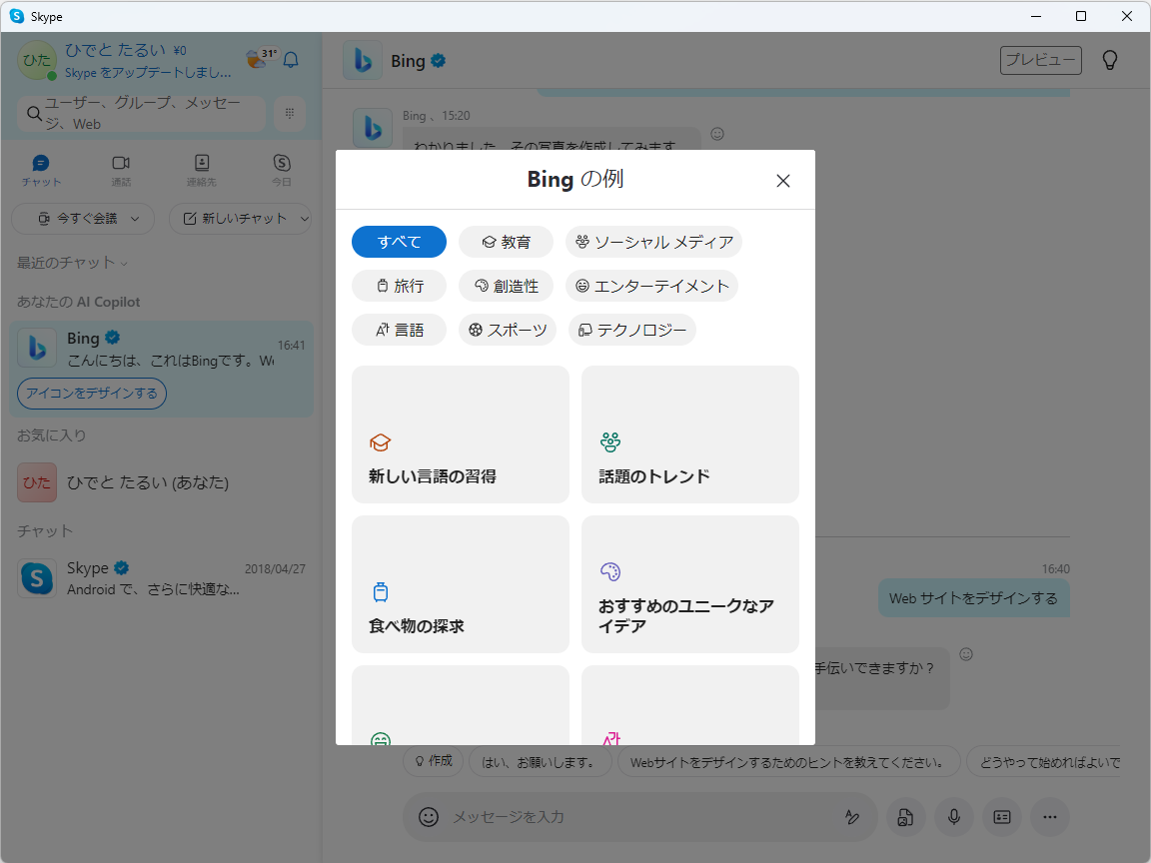The height and width of the screenshot is (863, 1151).
Task: Activate the スポーツ filter chip
Action: (x=508, y=330)
